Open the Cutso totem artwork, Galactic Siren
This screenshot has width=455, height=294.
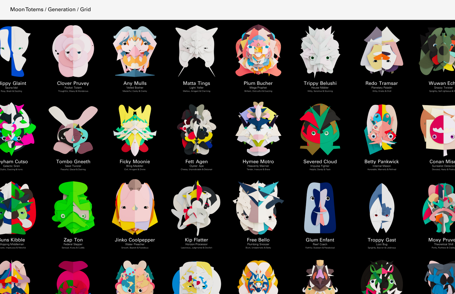coord(18,129)
